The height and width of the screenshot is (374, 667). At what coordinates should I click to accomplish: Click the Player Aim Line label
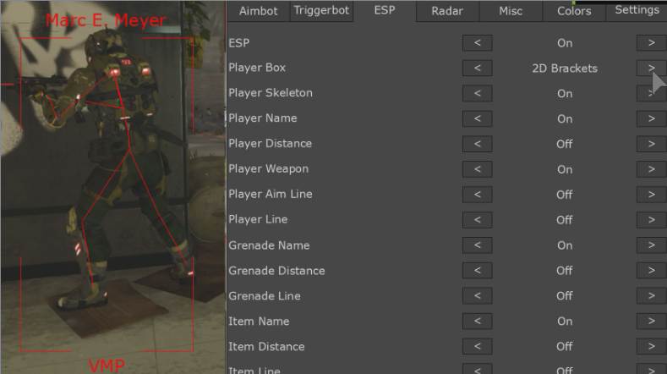click(271, 194)
